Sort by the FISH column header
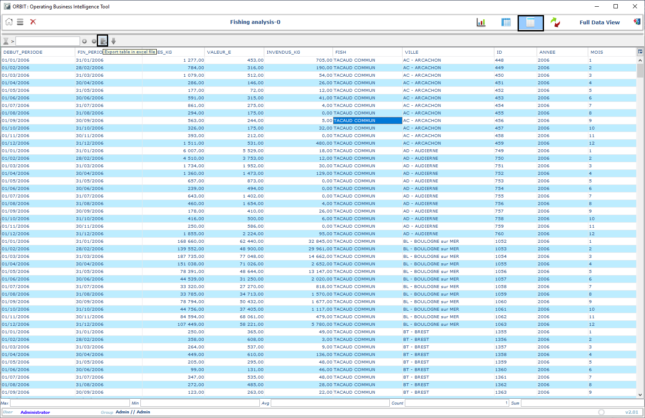The width and height of the screenshot is (645, 418). click(368, 52)
